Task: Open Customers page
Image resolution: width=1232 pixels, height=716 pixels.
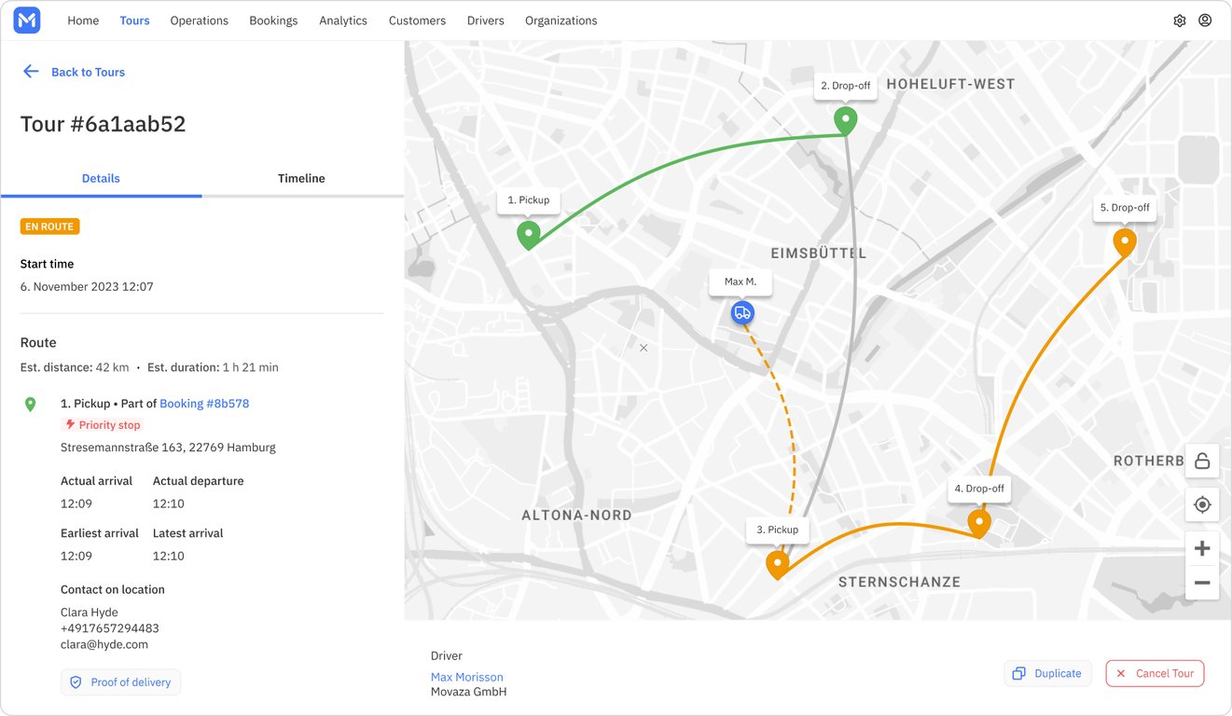Action: pyautogui.click(x=417, y=21)
